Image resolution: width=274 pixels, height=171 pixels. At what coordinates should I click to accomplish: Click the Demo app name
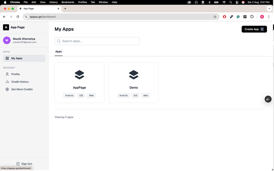click(134, 88)
